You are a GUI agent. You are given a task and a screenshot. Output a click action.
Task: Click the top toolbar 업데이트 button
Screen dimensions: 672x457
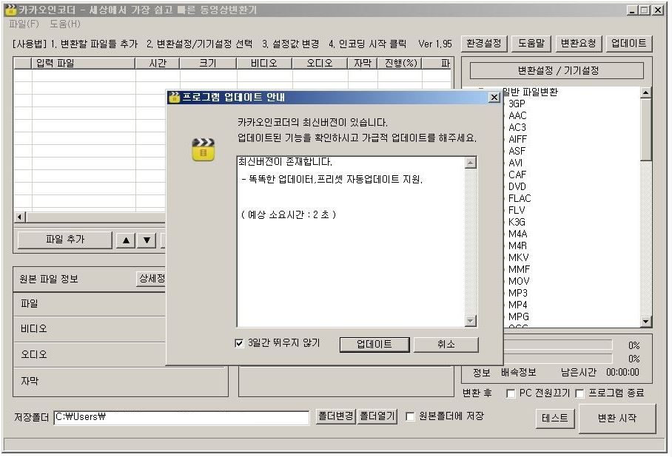click(x=629, y=44)
